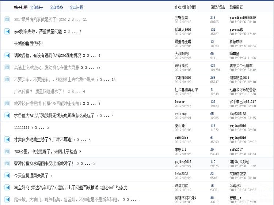Click reply count 427 for 飞行模式's thread
The image size is (274, 205).
tap(213, 66)
